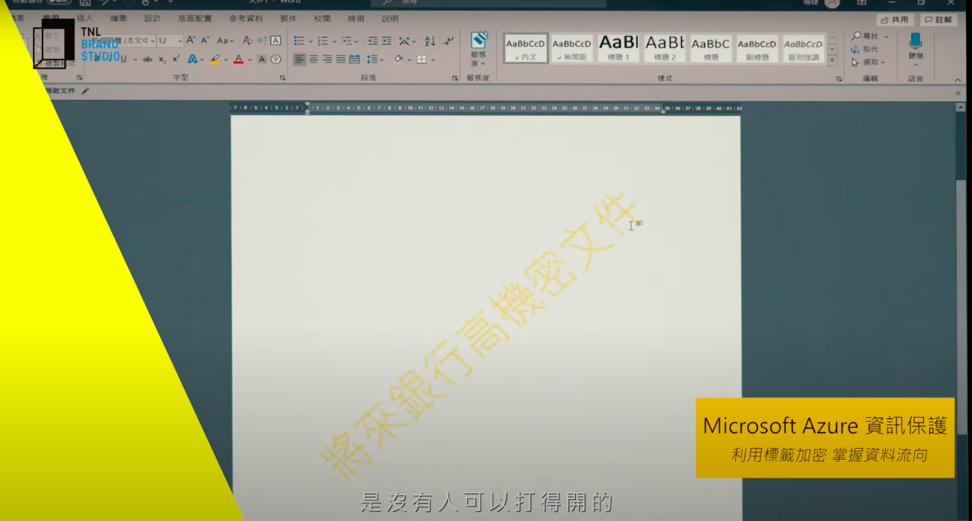The image size is (972, 521).
Task: Expand the Find (尋找) dropdown arrow
Action: click(x=886, y=36)
